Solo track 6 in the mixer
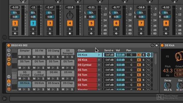Image resolution: width=183 pixels, height=103 pixels. 116,29
